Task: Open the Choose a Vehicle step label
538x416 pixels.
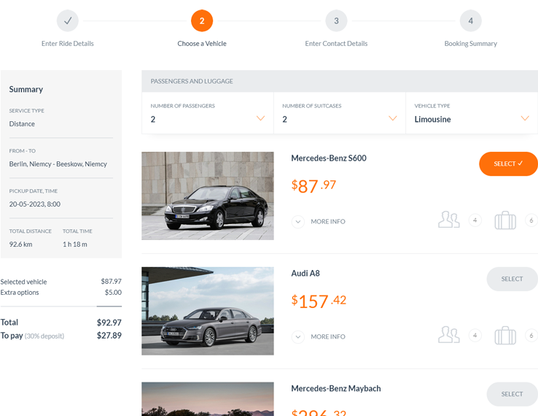Action: (202, 44)
